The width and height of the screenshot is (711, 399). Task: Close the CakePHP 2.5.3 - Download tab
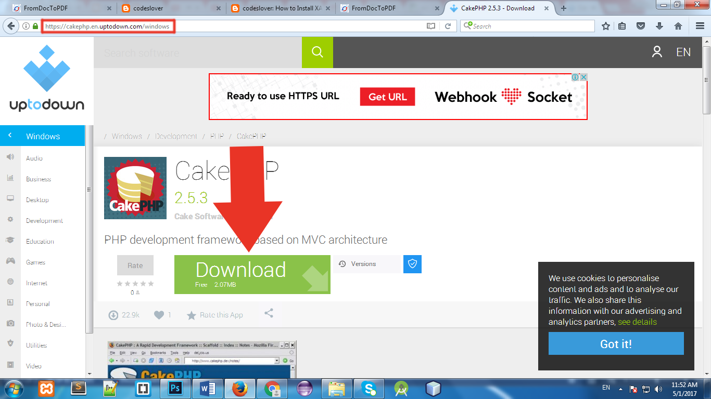click(545, 8)
